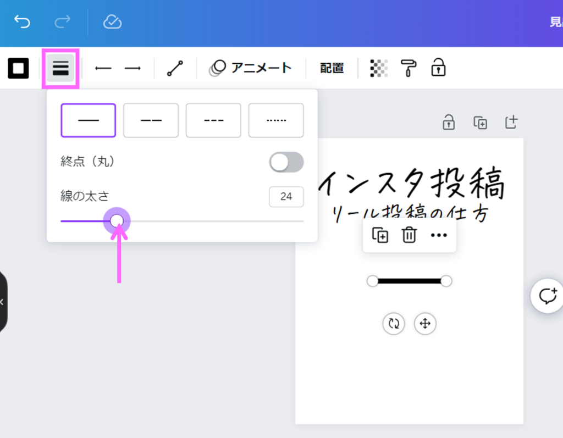Click the cloud save status icon
Viewport: 563px width, 438px height.
click(x=112, y=22)
